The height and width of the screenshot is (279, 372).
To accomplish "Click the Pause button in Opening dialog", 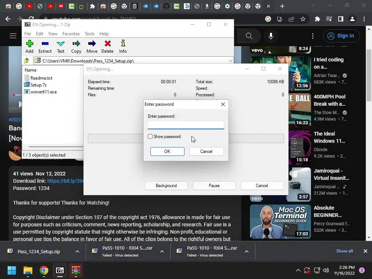I will click(214, 186).
